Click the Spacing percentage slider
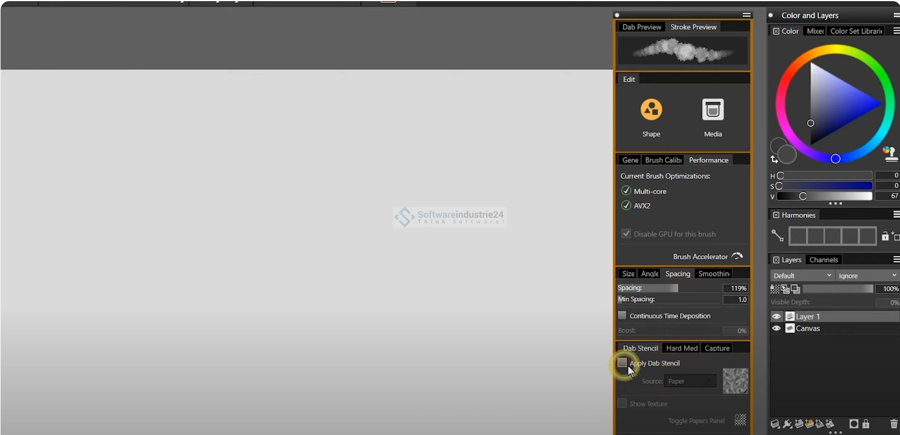This screenshot has height=435, width=900. point(669,288)
